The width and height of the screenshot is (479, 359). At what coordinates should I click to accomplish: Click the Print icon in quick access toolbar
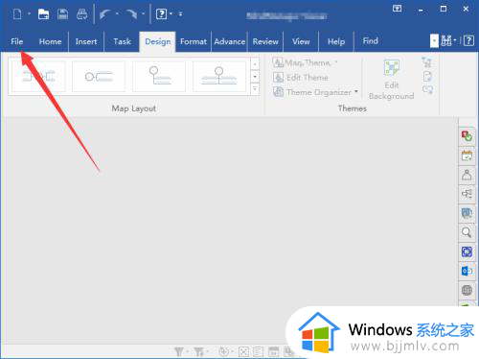(81, 14)
